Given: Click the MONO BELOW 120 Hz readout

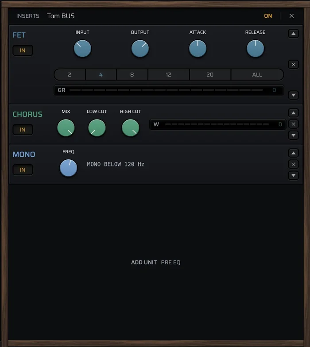Looking at the screenshot, I should pos(116,164).
